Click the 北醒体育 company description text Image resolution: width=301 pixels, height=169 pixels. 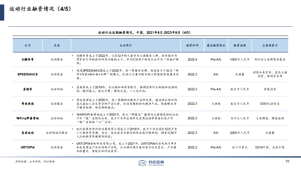click(x=127, y=59)
